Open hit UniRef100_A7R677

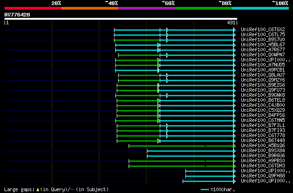[263, 50]
